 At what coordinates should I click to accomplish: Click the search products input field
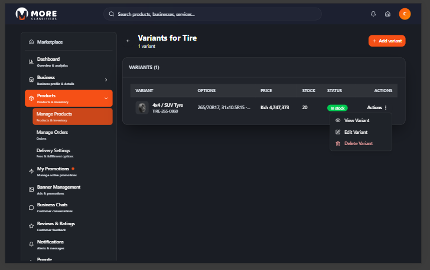[x=213, y=14]
